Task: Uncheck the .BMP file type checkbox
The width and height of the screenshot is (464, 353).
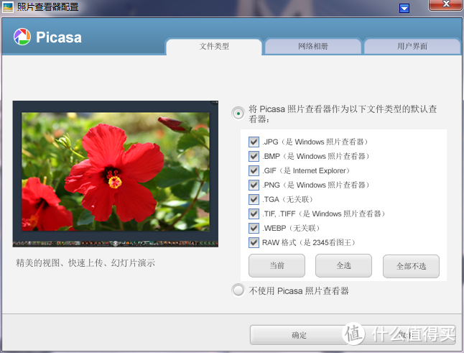Action: [x=254, y=156]
